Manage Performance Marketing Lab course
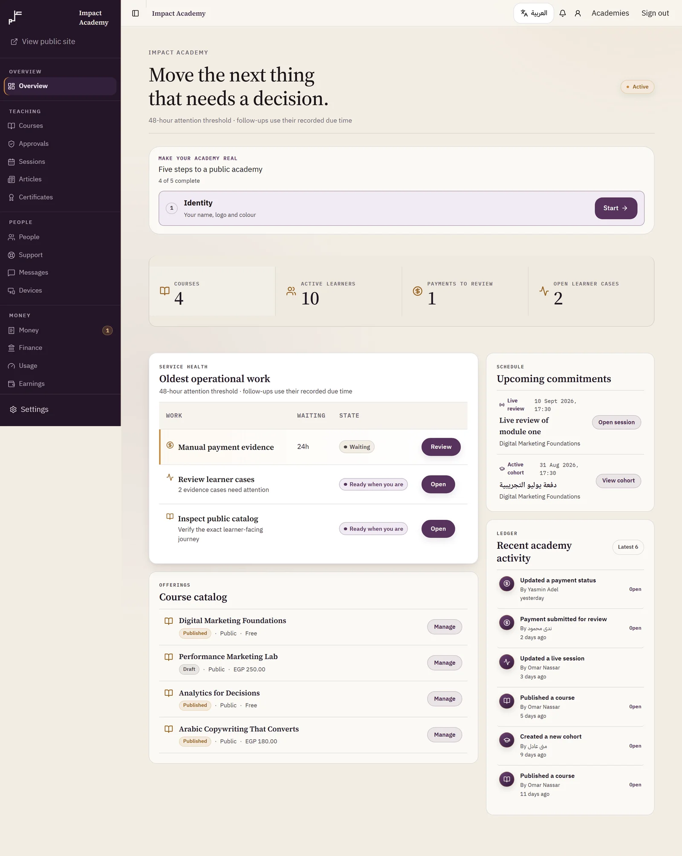 [445, 663]
